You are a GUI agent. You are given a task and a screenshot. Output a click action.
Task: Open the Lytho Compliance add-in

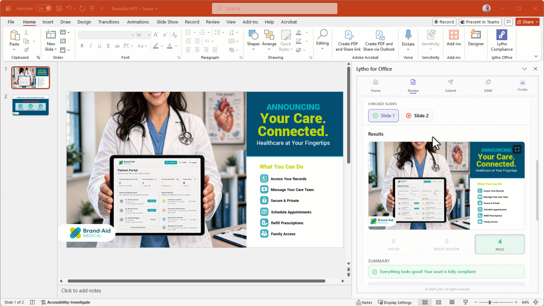501,40
